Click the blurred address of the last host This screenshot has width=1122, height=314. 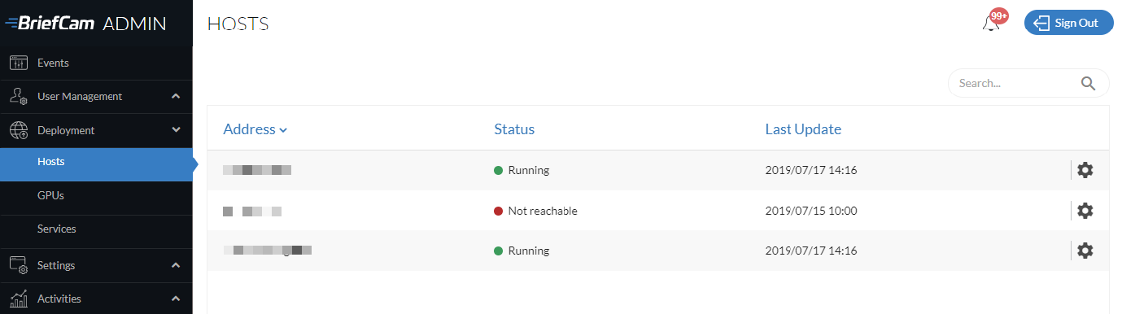(268, 251)
